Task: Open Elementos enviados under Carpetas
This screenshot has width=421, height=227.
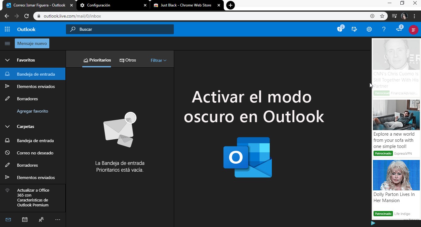Action: 33,177
